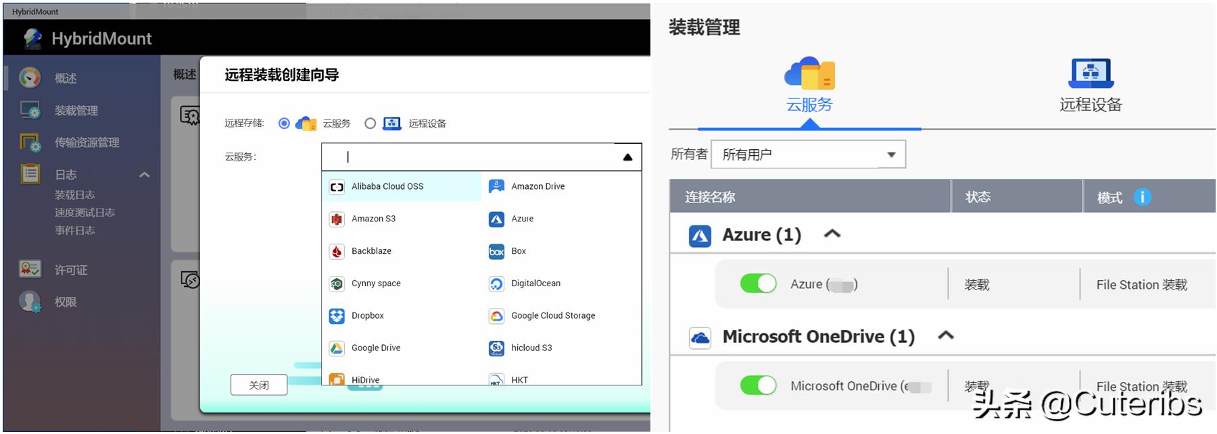Choose the hicloud S3 icon

(x=496, y=348)
